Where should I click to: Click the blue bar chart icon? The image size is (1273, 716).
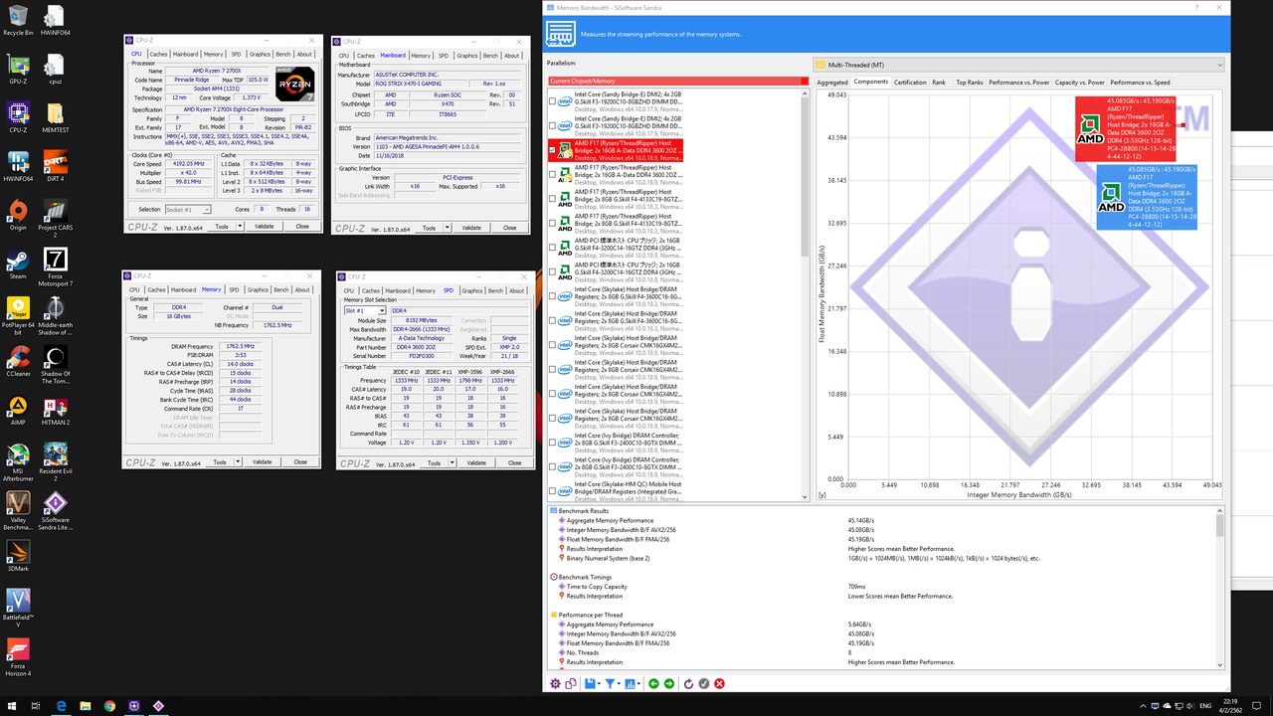[x=630, y=683]
